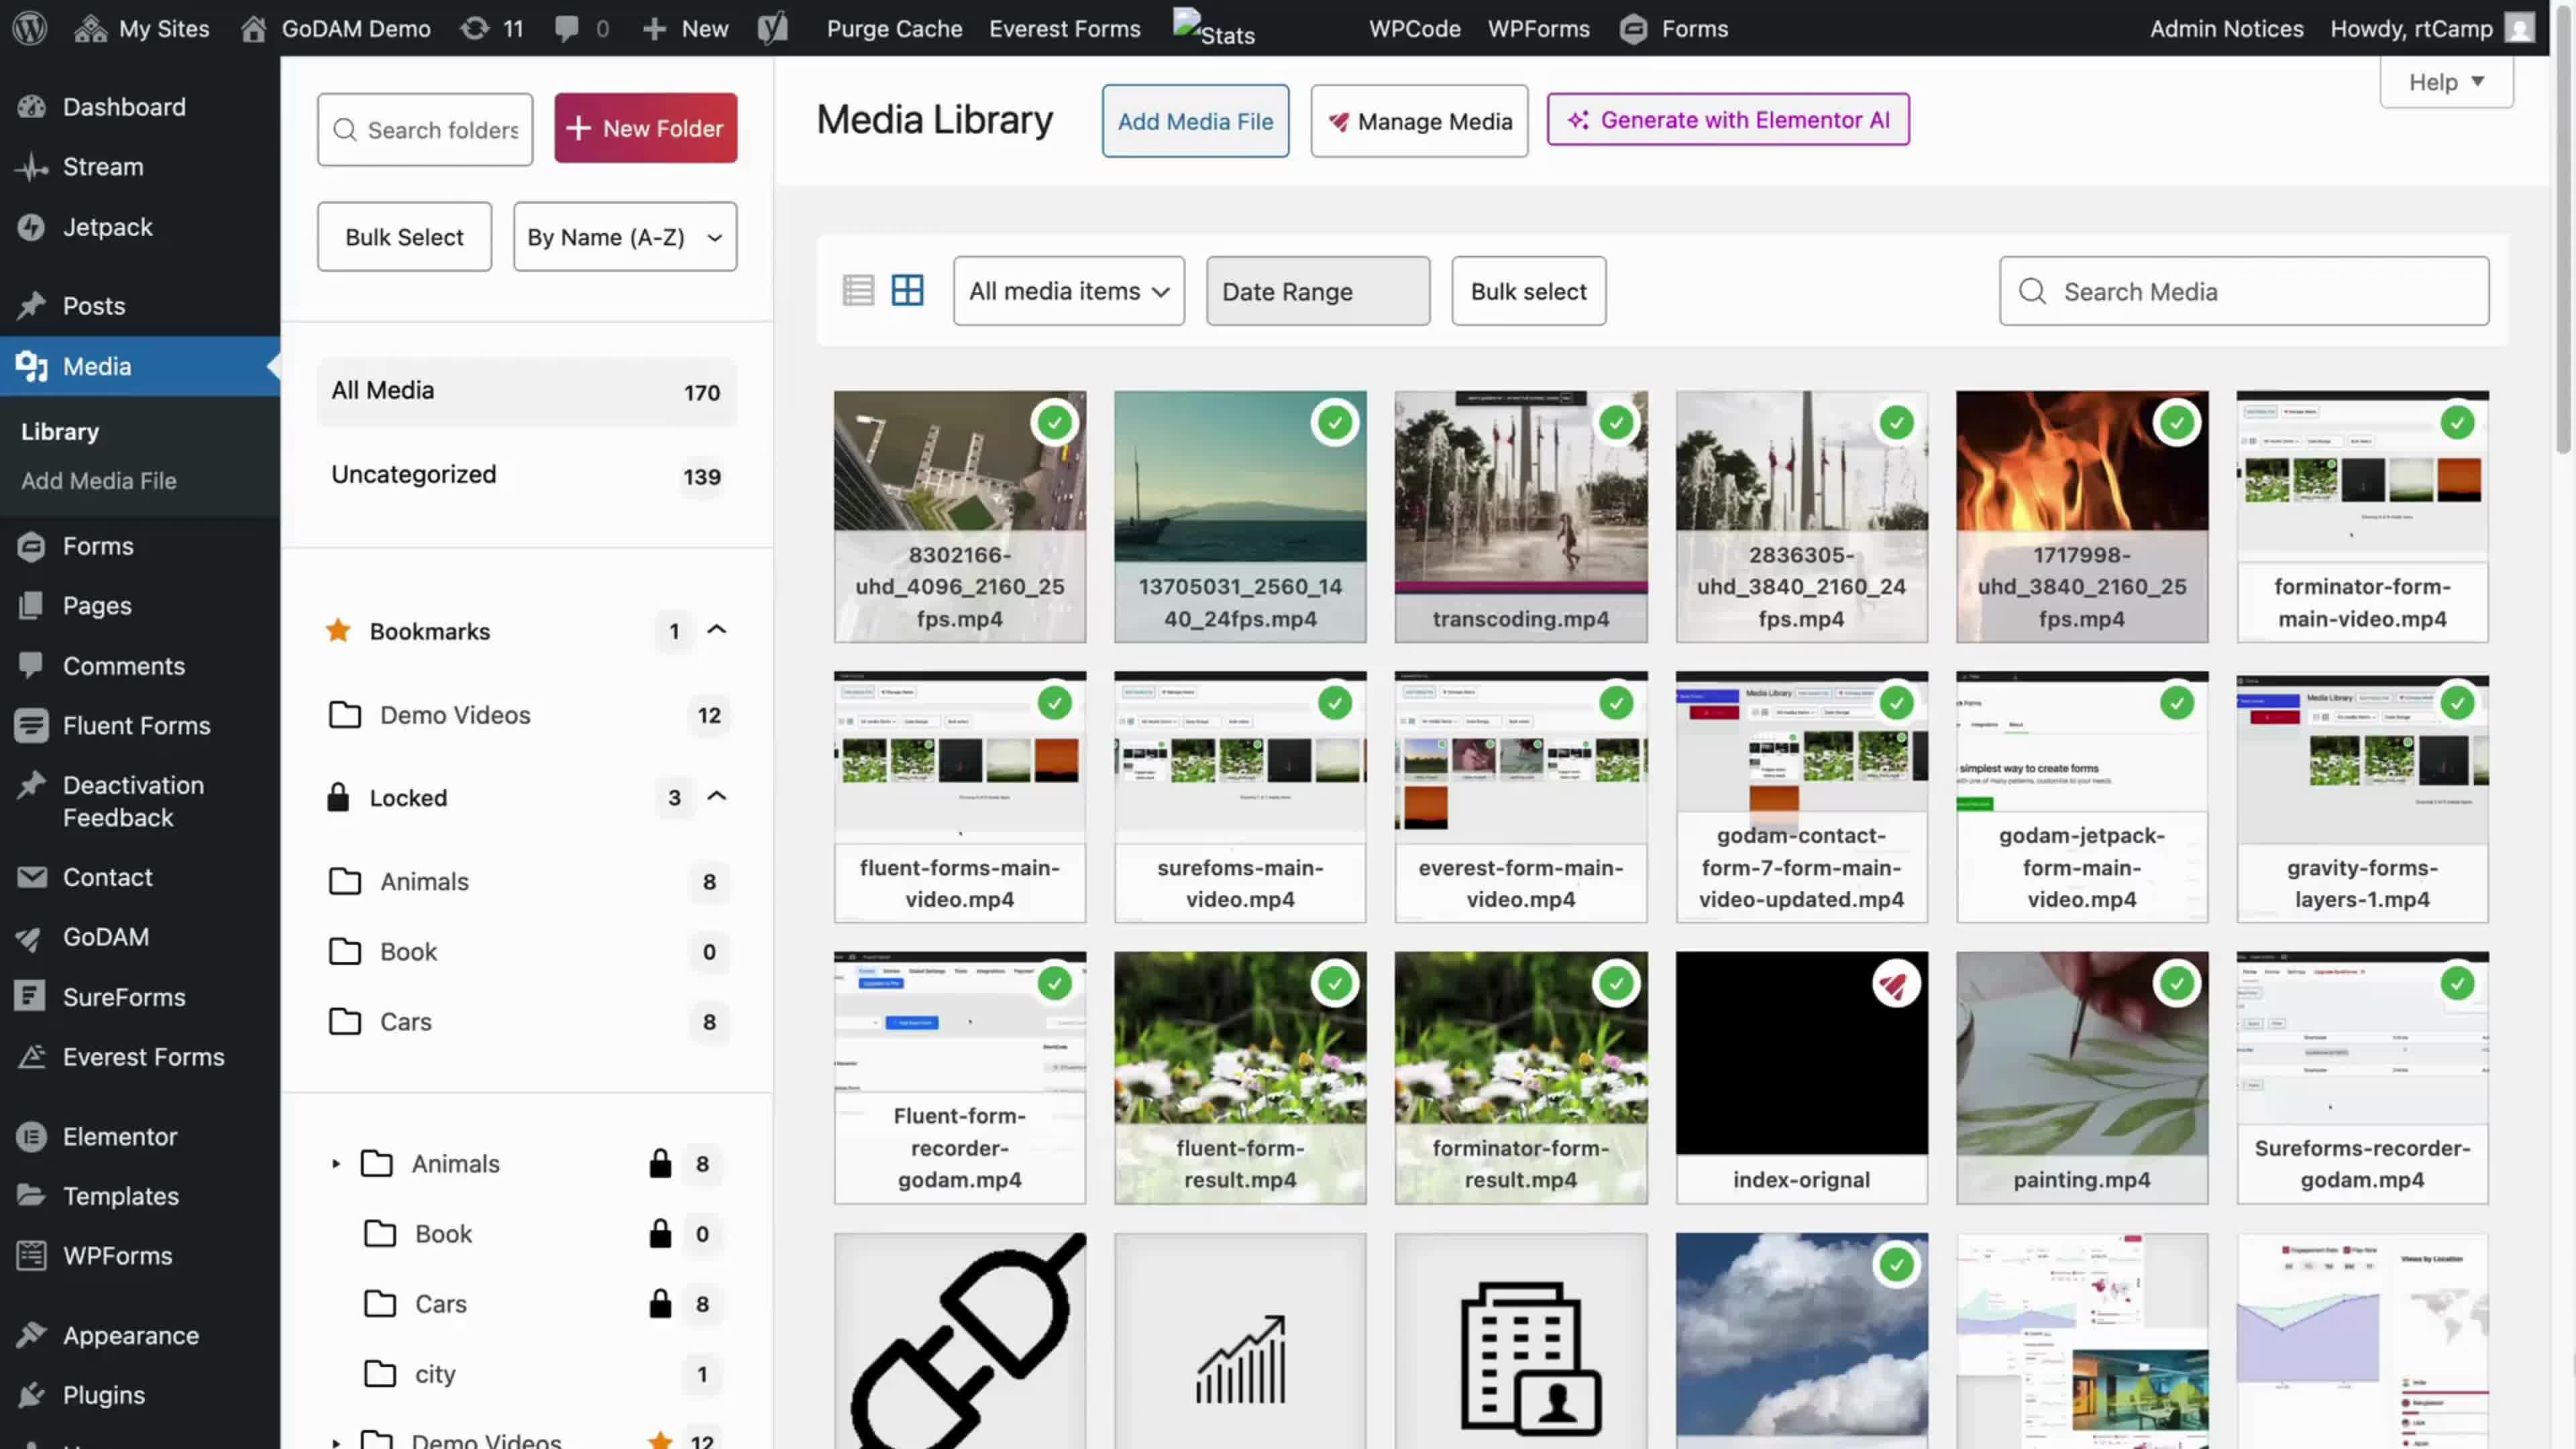This screenshot has width=2576, height=1449.
Task: Click the bookmarks star icon
Action: 338,631
